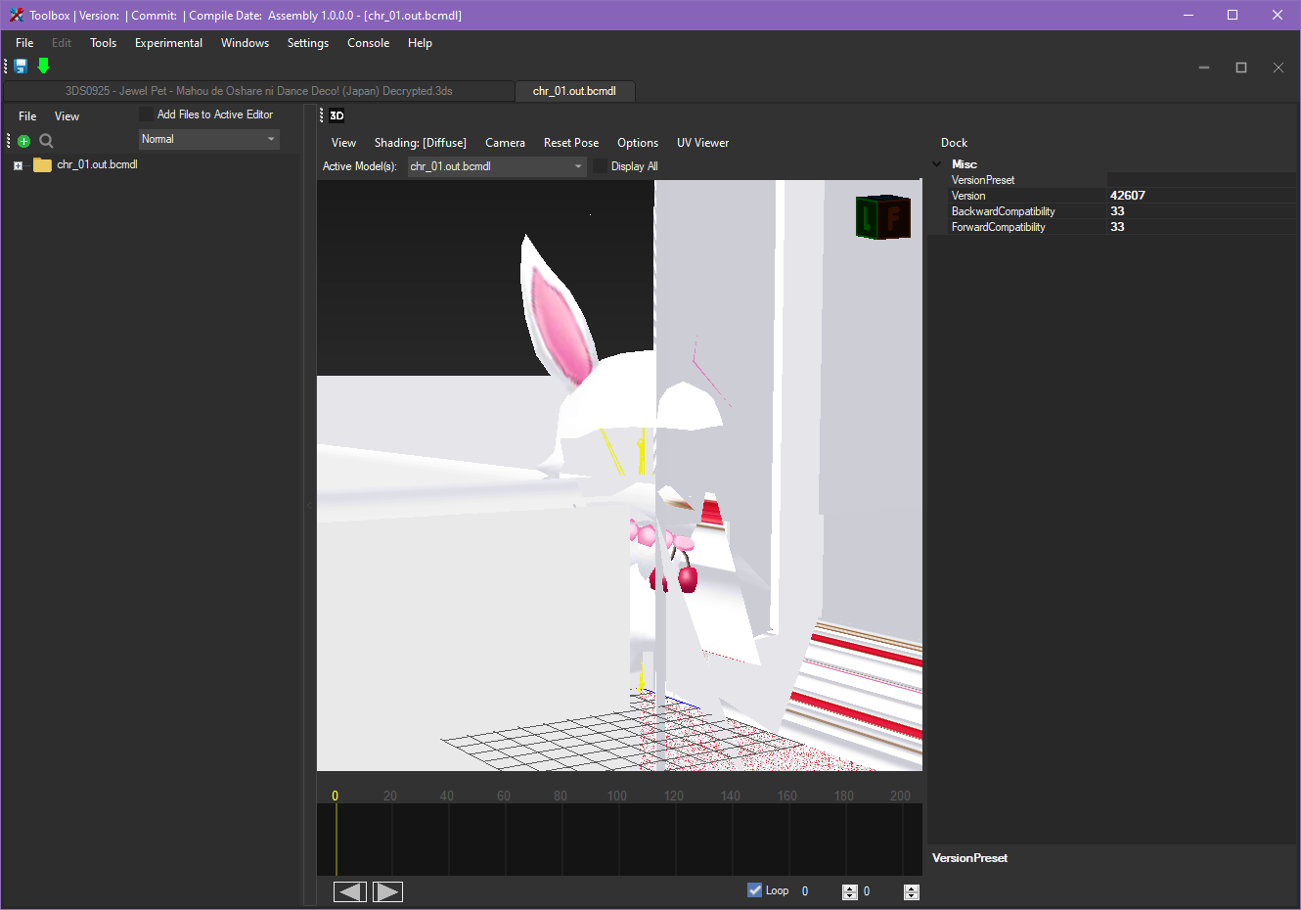Open the viewport View menu
Screen dimensions: 1301x910
[x=343, y=143]
